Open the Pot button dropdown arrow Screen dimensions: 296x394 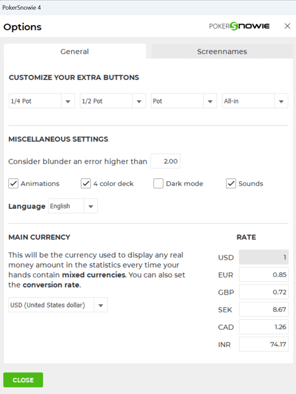pos(210,101)
